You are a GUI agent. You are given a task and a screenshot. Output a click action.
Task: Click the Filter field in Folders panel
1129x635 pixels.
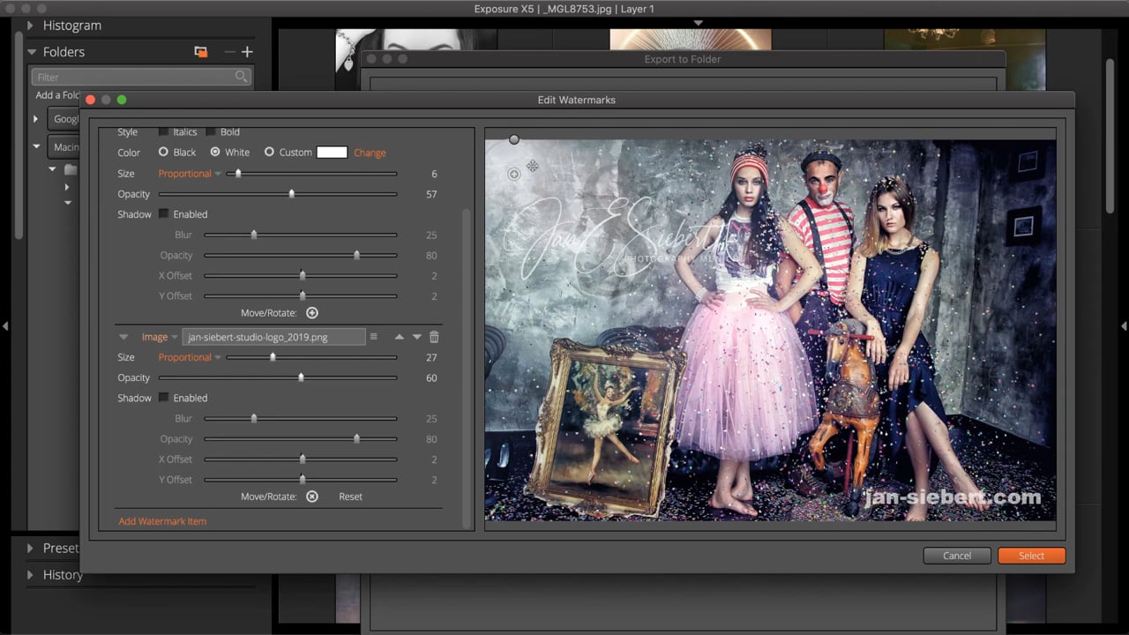coord(141,78)
